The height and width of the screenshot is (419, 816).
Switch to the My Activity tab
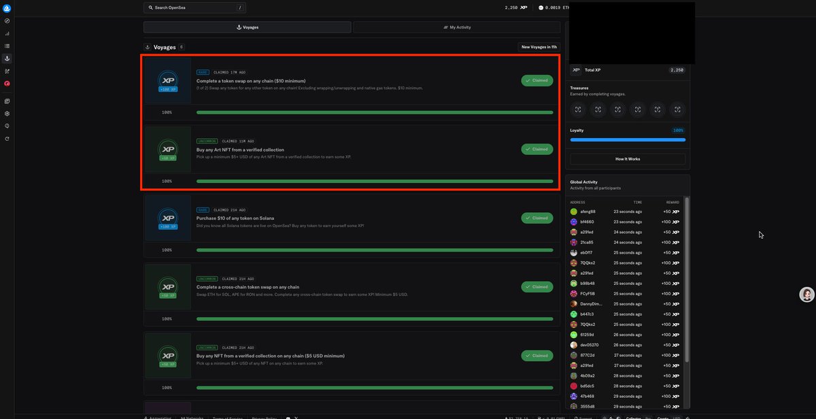coord(457,27)
